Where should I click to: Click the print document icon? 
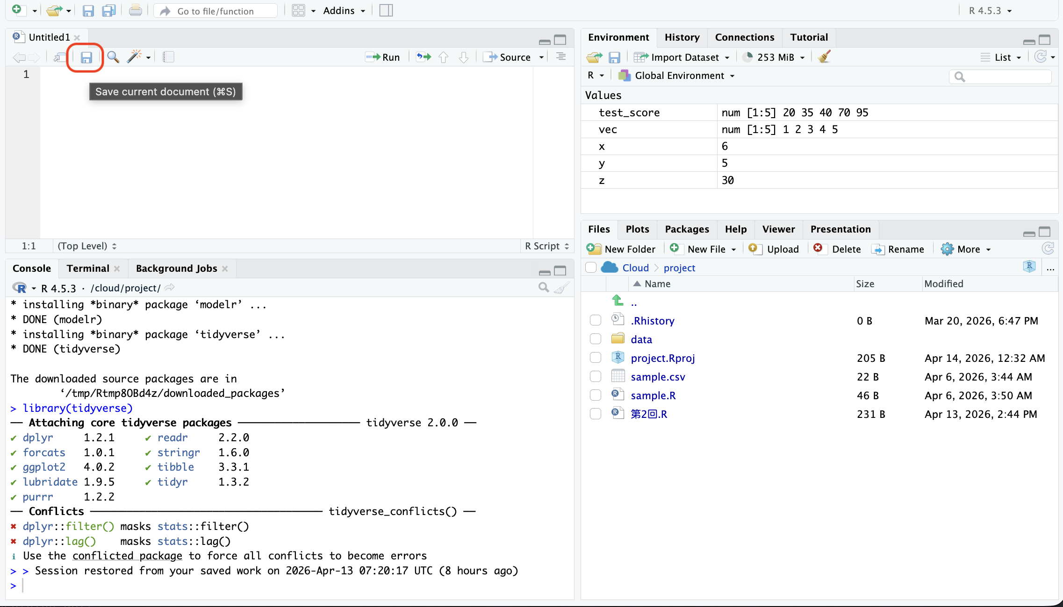pyautogui.click(x=136, y=10)
